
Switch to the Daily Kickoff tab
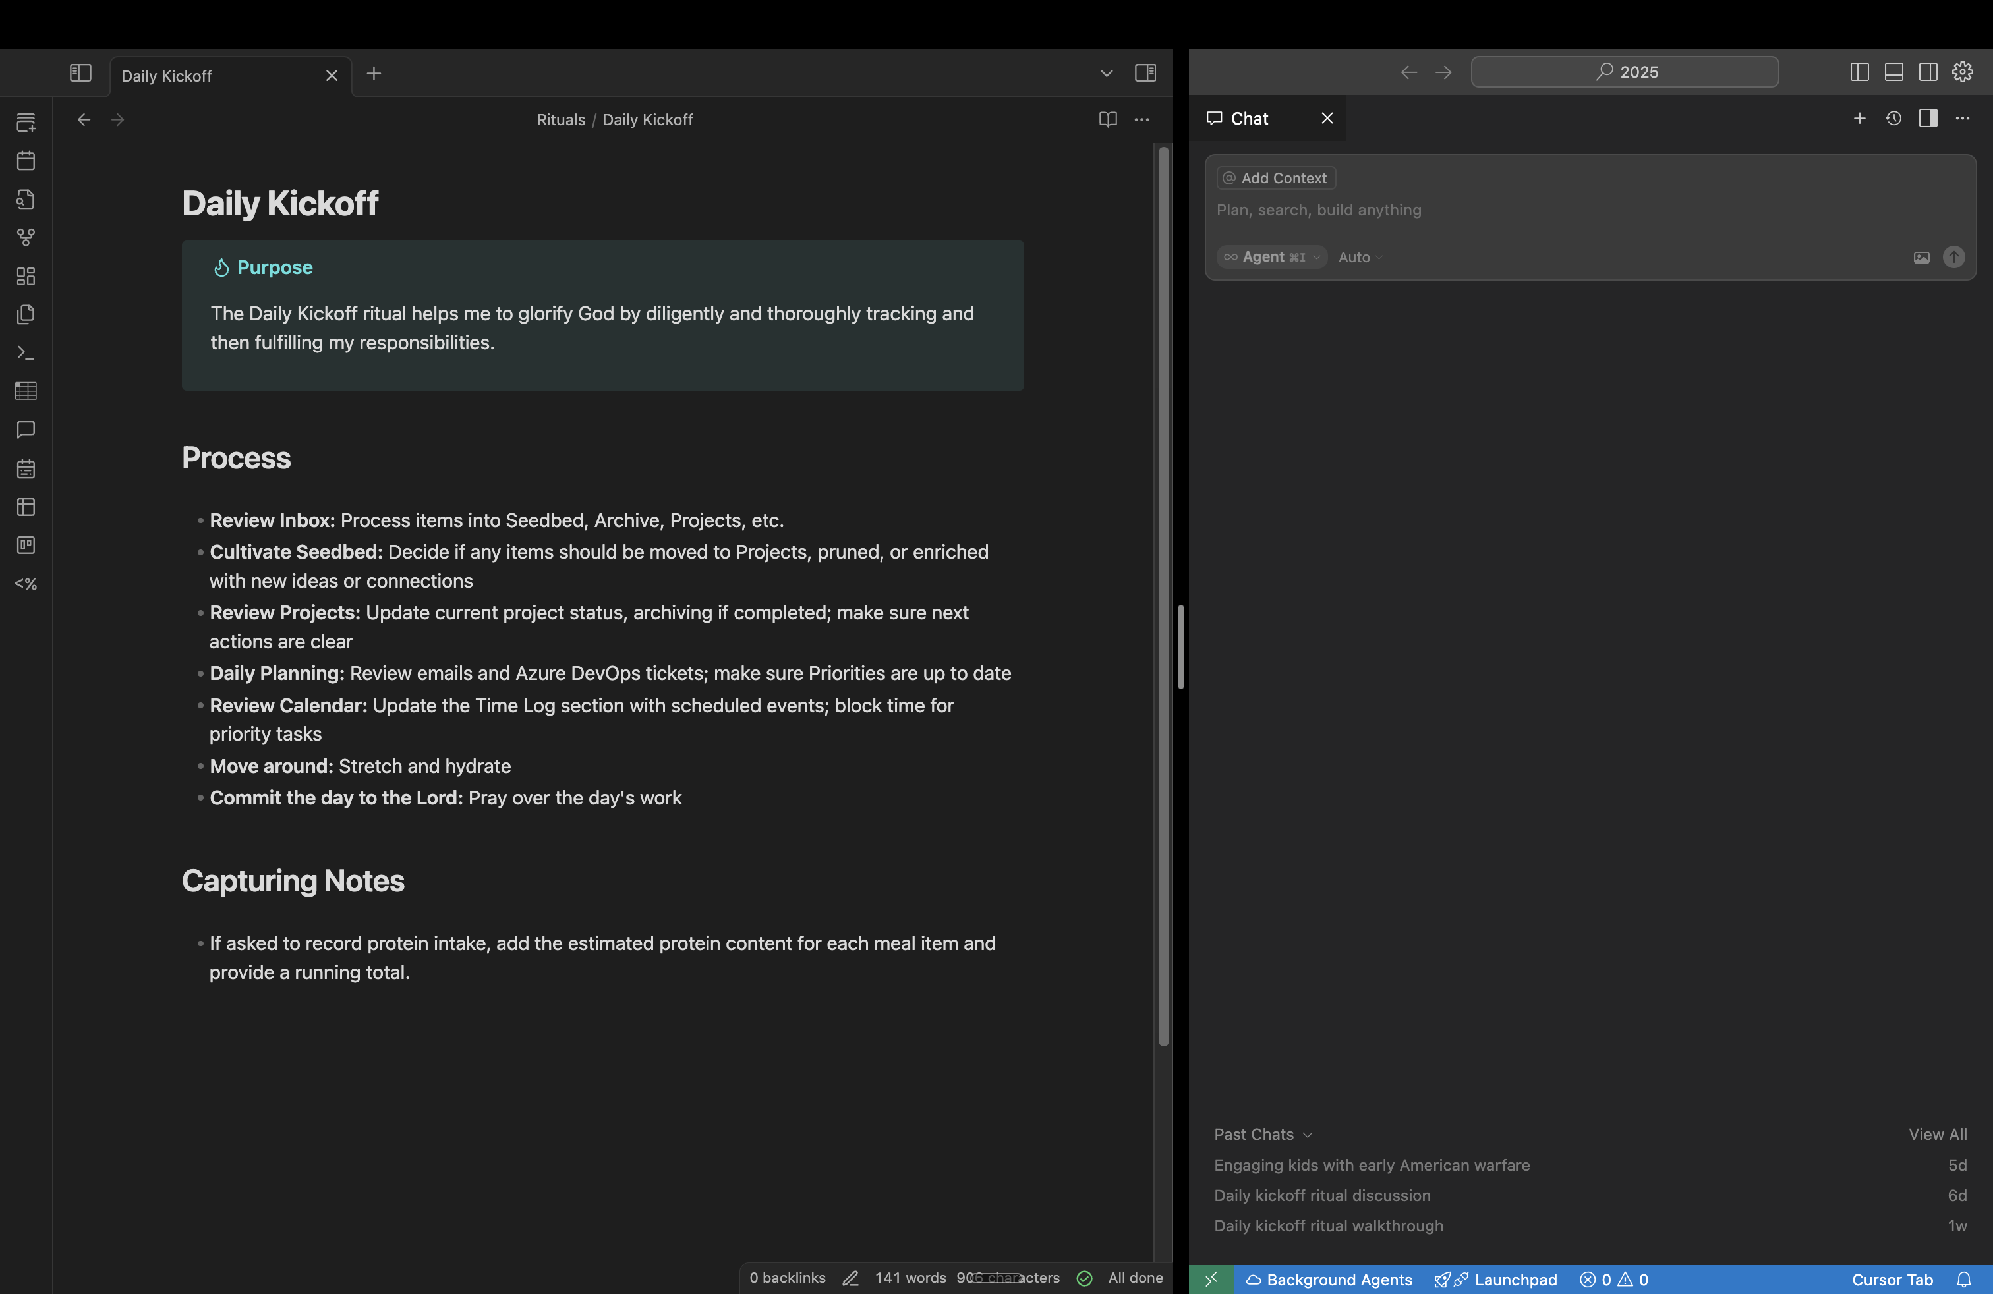coord(230,75)
